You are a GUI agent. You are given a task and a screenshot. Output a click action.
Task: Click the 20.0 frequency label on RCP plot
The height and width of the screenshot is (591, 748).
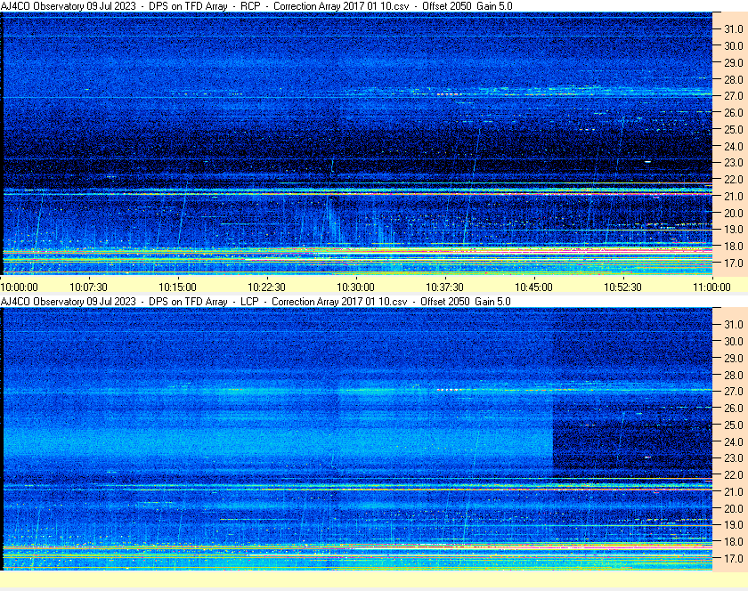tap(734, 213)
